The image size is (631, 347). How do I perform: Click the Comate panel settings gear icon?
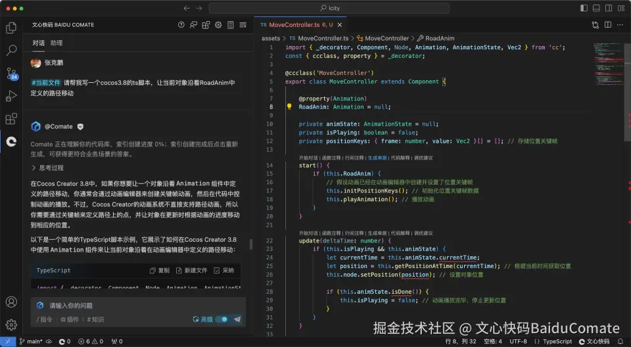tap(218, 25)
